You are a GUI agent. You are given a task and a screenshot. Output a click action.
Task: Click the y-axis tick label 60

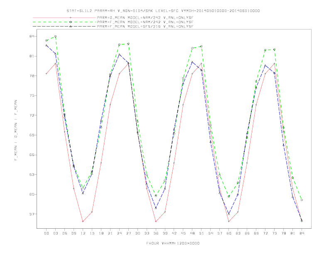(32, 194)
